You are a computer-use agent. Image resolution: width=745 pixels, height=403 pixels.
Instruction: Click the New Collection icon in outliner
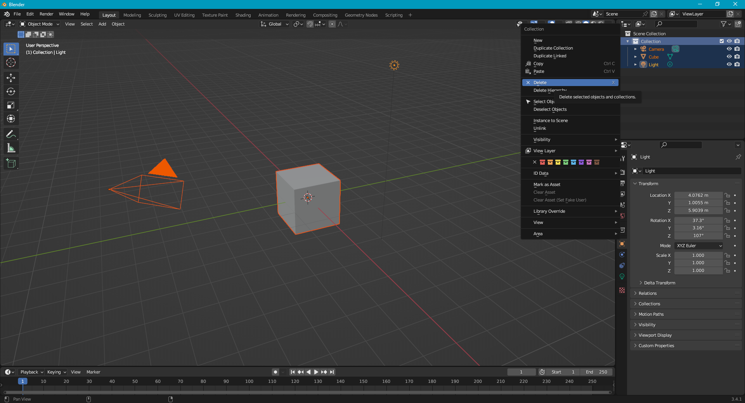click(x=738, y=24)
